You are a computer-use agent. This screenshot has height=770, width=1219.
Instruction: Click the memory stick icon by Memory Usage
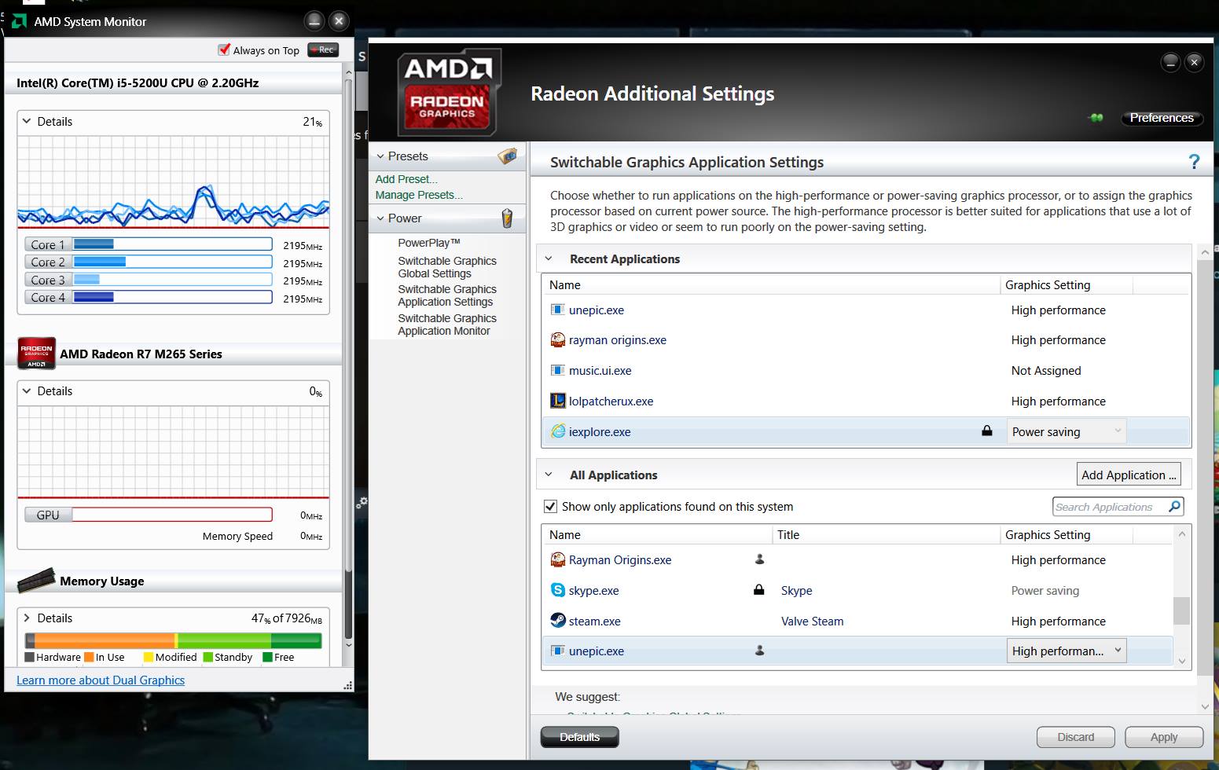tap(36, 580)
